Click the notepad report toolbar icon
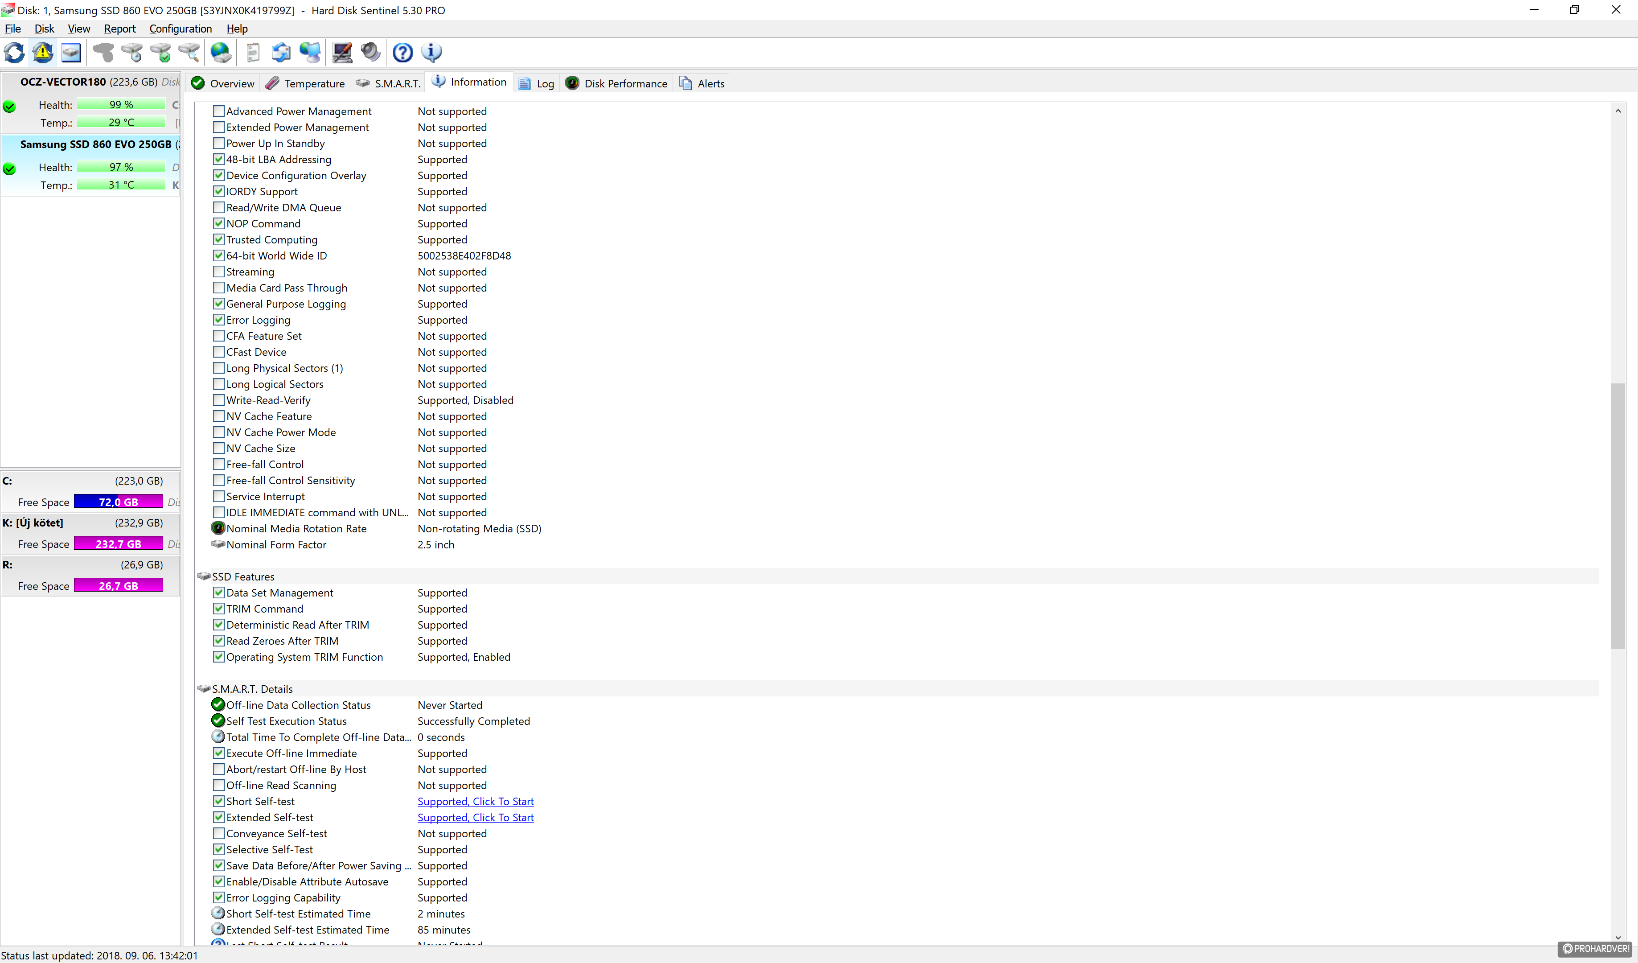1638x963 pixels. [x=253, y=52]
